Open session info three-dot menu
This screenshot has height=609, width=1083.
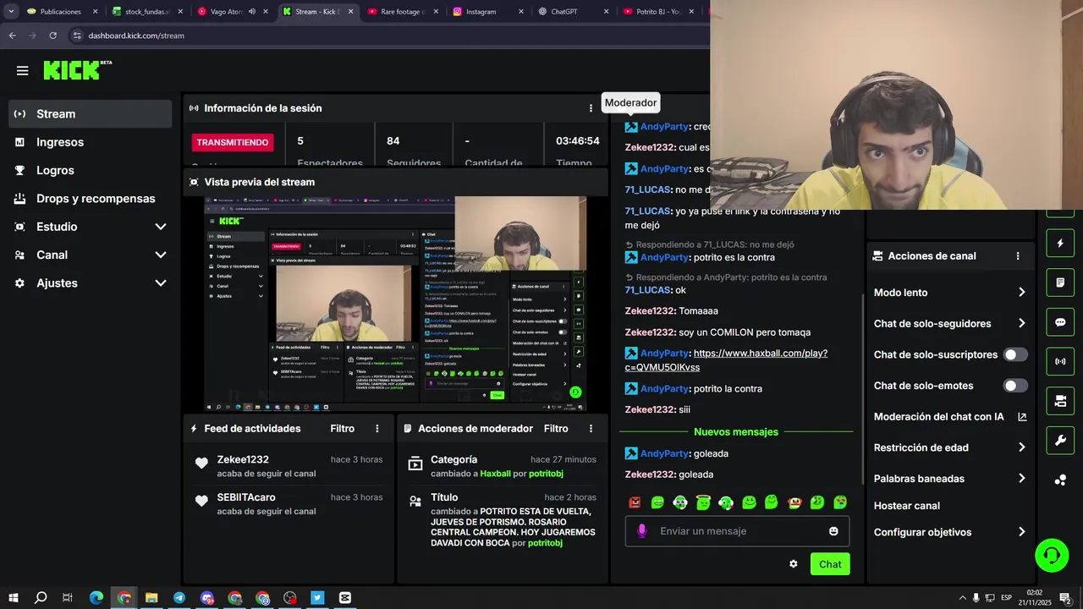pos(591,108)
